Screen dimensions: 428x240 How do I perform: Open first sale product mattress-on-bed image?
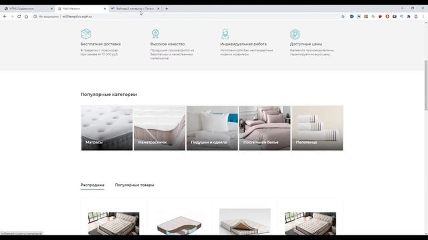[114, 223]
